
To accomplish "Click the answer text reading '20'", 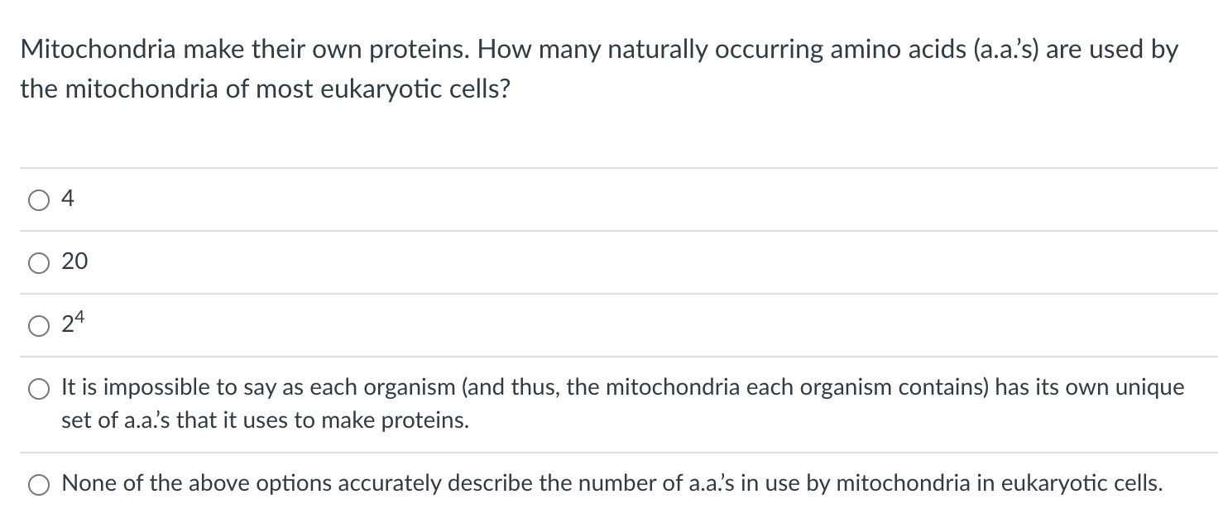I will (x=74, y=261).
